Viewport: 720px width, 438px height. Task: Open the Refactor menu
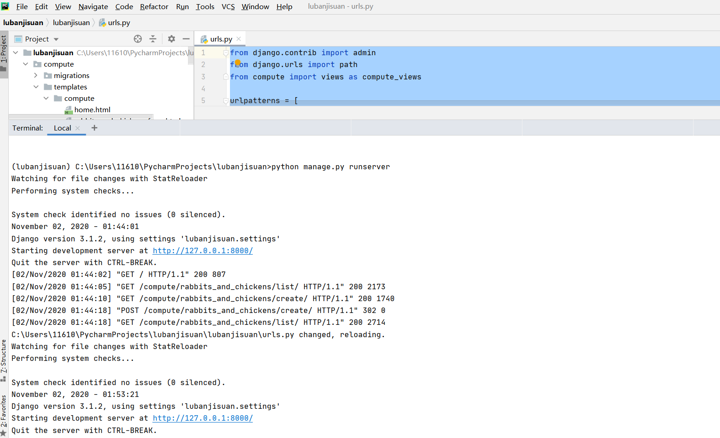coord(154,6)
